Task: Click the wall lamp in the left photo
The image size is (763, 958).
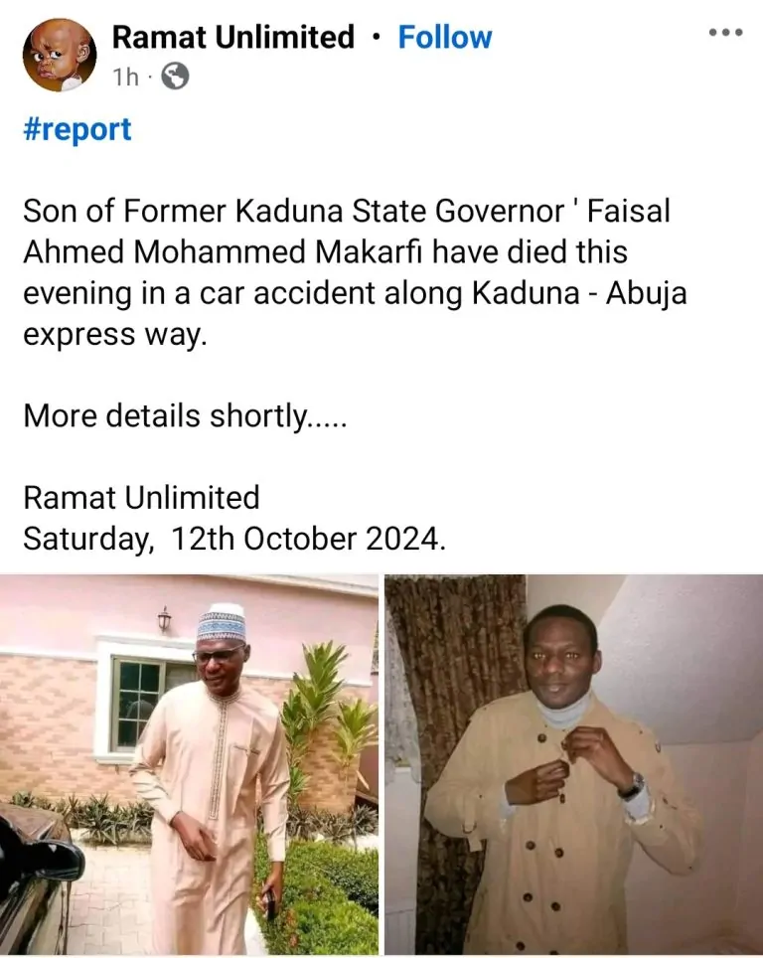Action: coord(164,619)
